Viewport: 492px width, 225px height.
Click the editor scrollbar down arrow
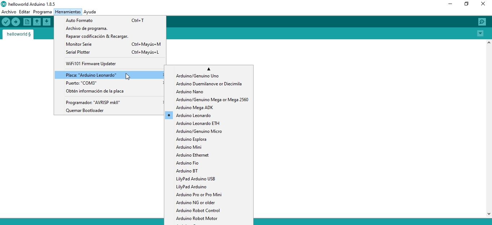[489, 213]
